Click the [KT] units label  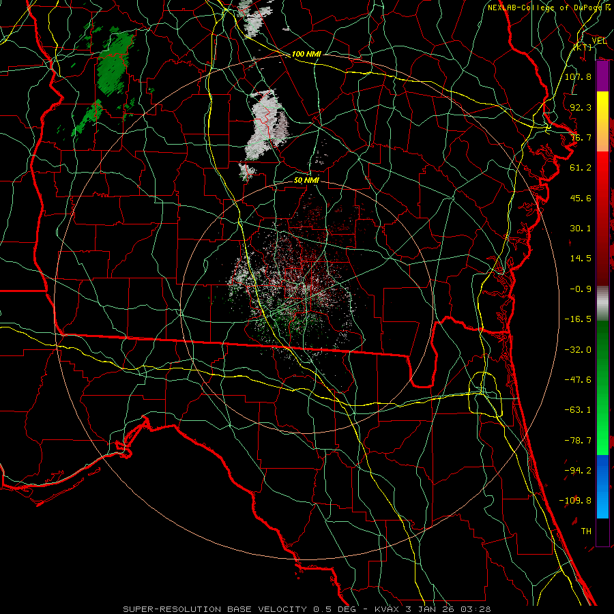pos(583,47)
